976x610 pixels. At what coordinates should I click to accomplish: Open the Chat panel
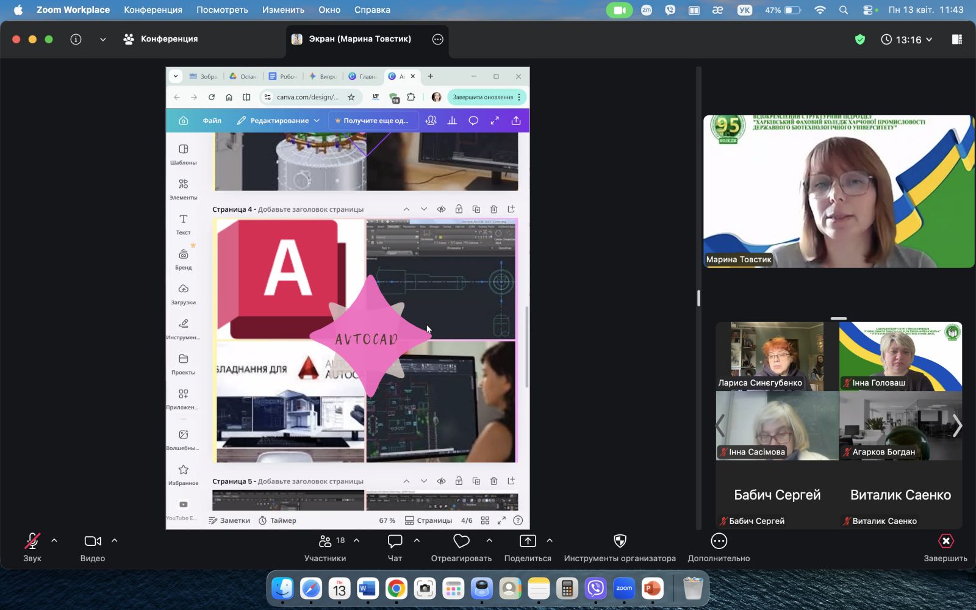[395, 542]
